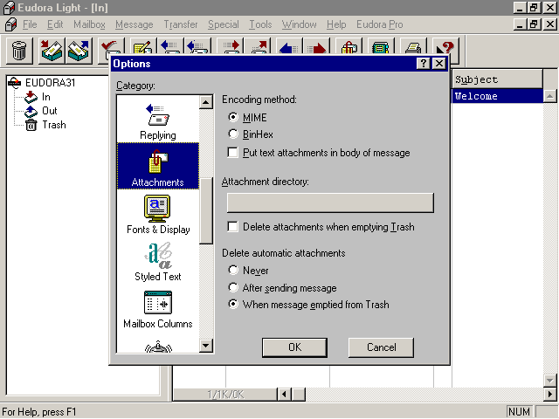Open the Tools menu

pos(260,24)
